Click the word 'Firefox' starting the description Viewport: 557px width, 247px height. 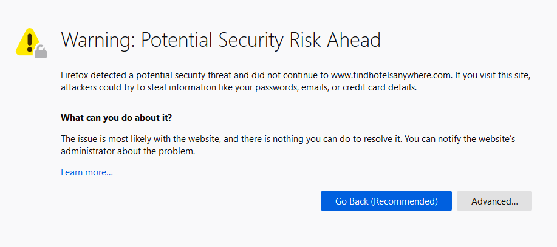pos(74,75)
